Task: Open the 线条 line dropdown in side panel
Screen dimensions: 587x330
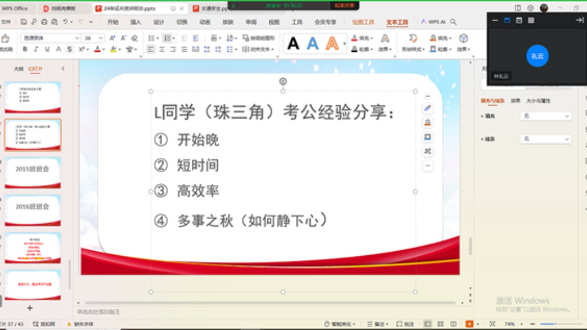Action: point(545,139)
